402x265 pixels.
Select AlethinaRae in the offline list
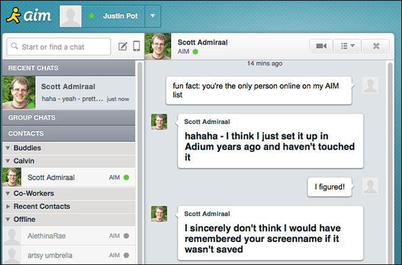(48, 235)
